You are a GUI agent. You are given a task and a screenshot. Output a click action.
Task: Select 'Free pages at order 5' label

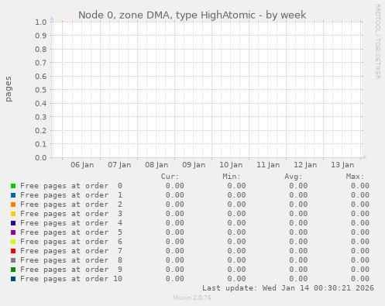71,232
